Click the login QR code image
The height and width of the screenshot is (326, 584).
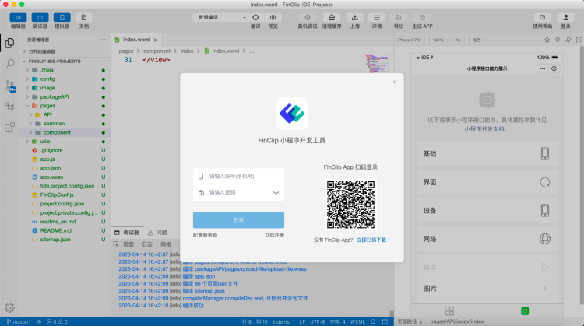tap(350, 205)
